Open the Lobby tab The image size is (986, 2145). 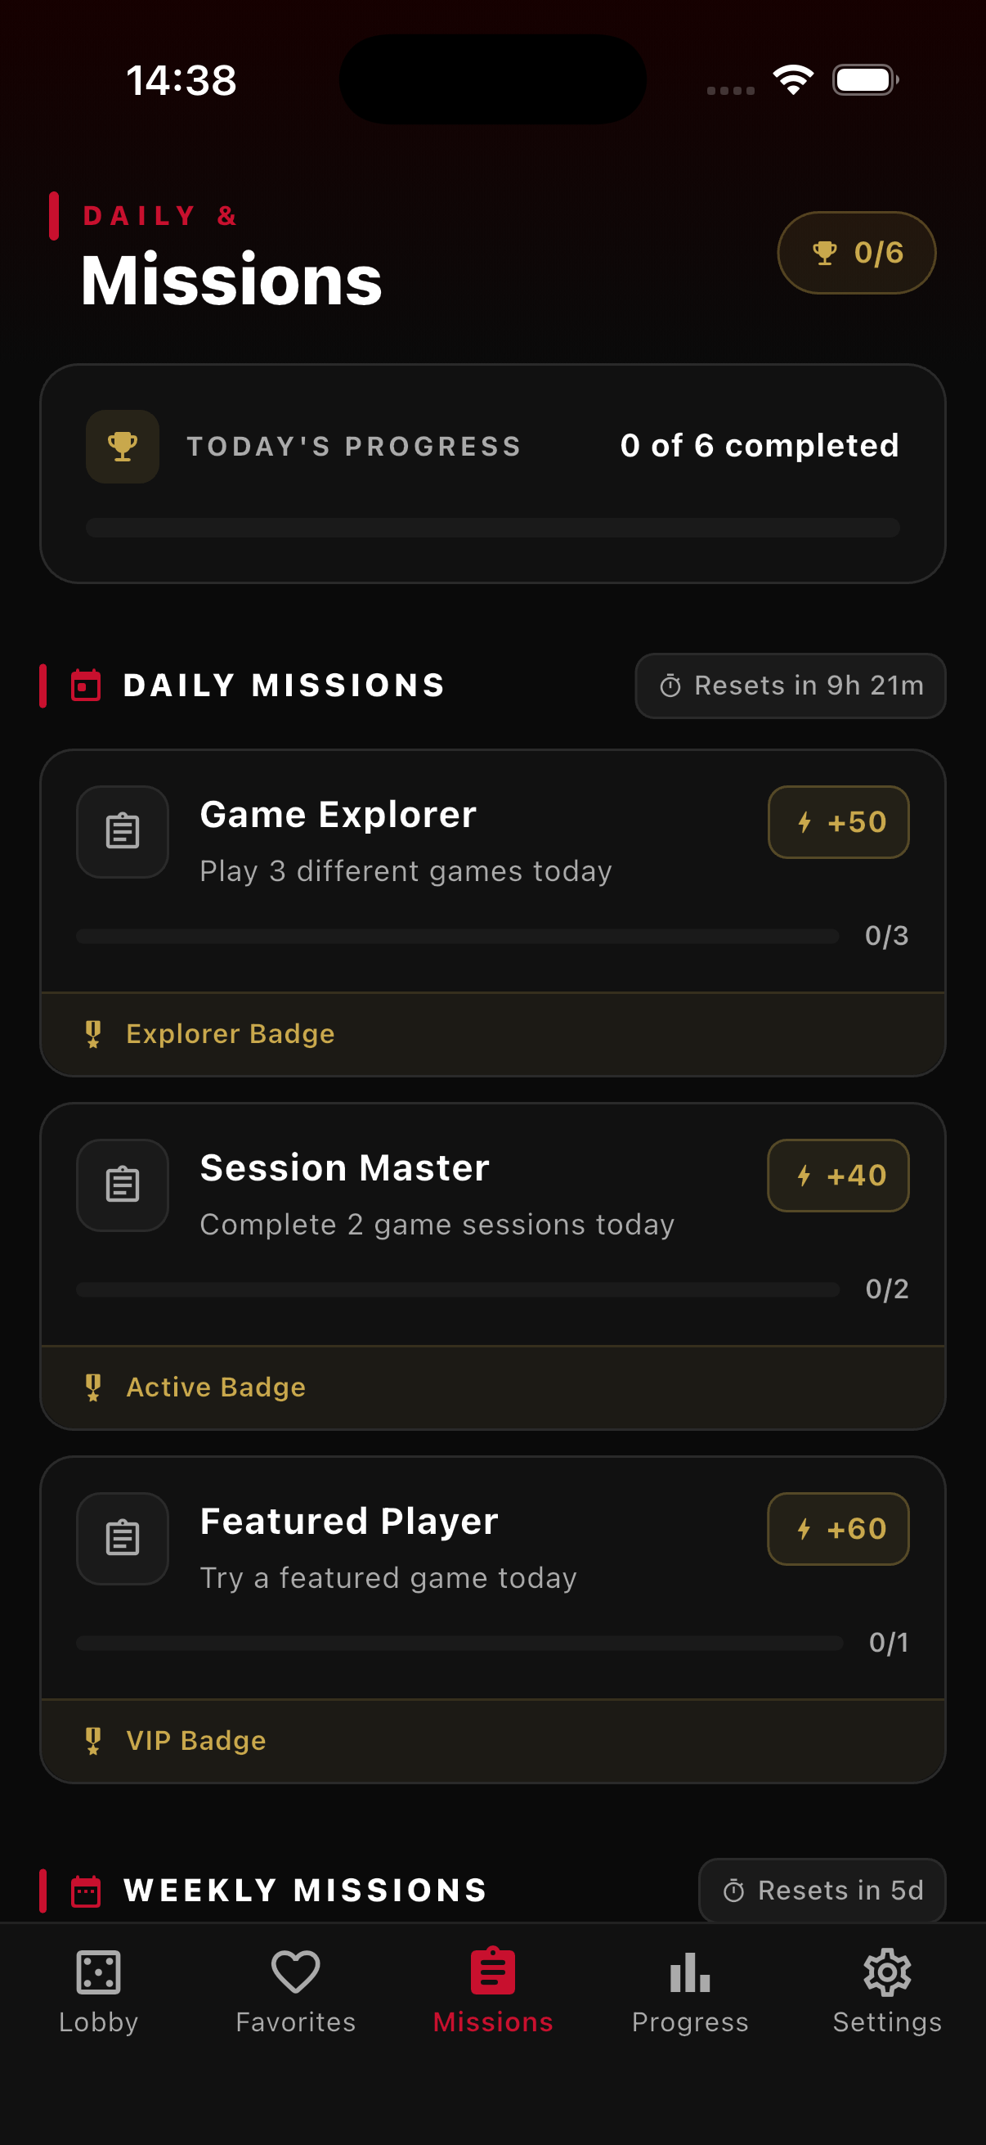(98, 1990)
